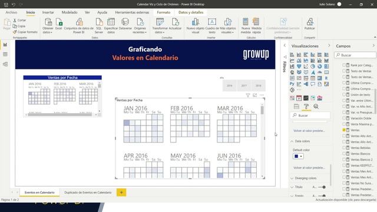Click the Obtener datos icon
377x212 pixels.
click(48, 22)
